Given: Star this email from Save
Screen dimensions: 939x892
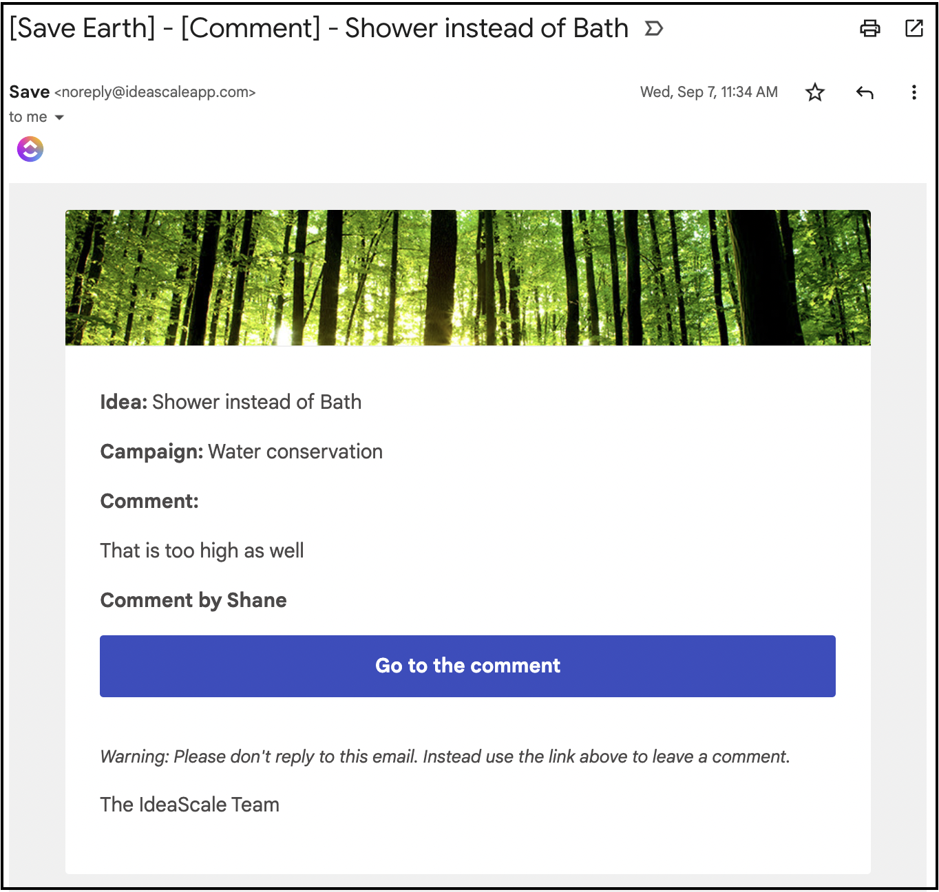Looking at the screenshot, I should 815,92.
